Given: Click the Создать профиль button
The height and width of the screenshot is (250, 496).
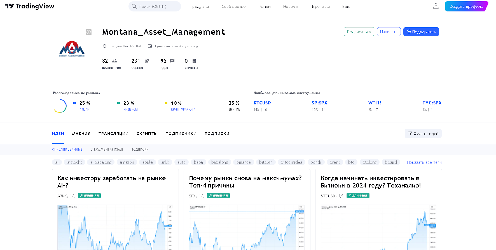Looking at the screenshot, I should [x=466, y=6].
